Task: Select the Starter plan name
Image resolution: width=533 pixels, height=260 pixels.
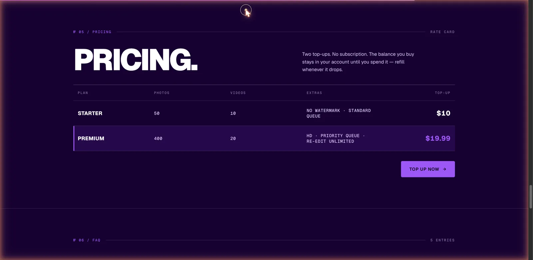Action: click(x=90, y=113)
